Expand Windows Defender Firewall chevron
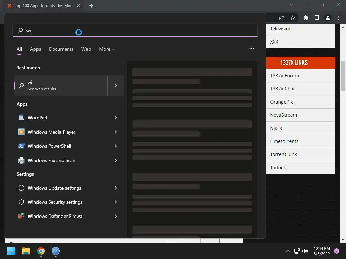Image resolution: width=346 pixels, height=259 pixels. (116, 216)
